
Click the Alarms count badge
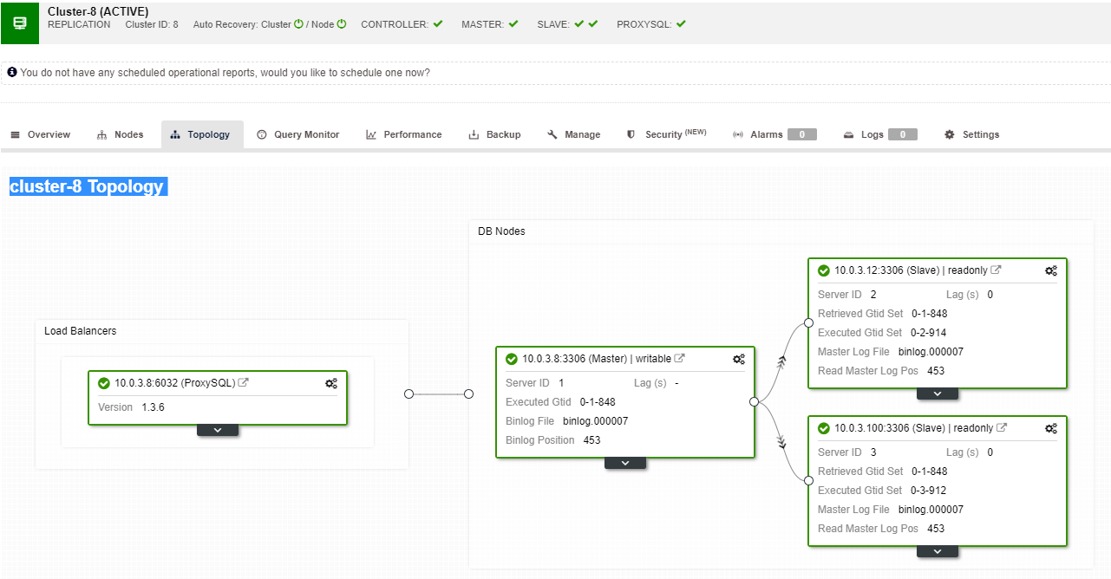coord(802,134)
